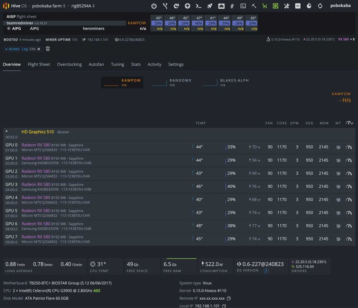Click the 0.6-227@240823 version near booted info
The image size is (358, 308).
[x=130, y=40]
